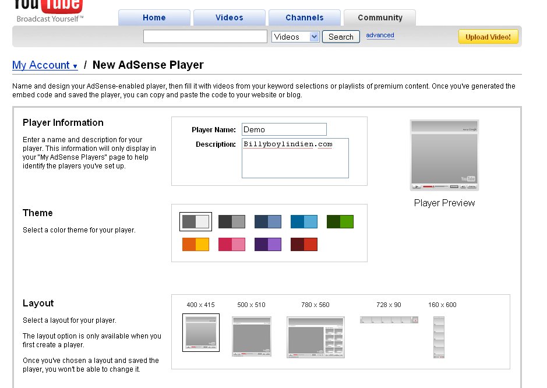Click the Upload Video! button
Viewport: 547px width, 388px height.
point(488,37)
